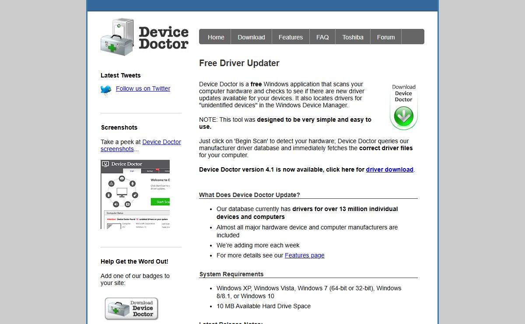This screenshot has height=324, width=525.
Task: Open the Toshiba menu item
Action: tap(353, 37)
